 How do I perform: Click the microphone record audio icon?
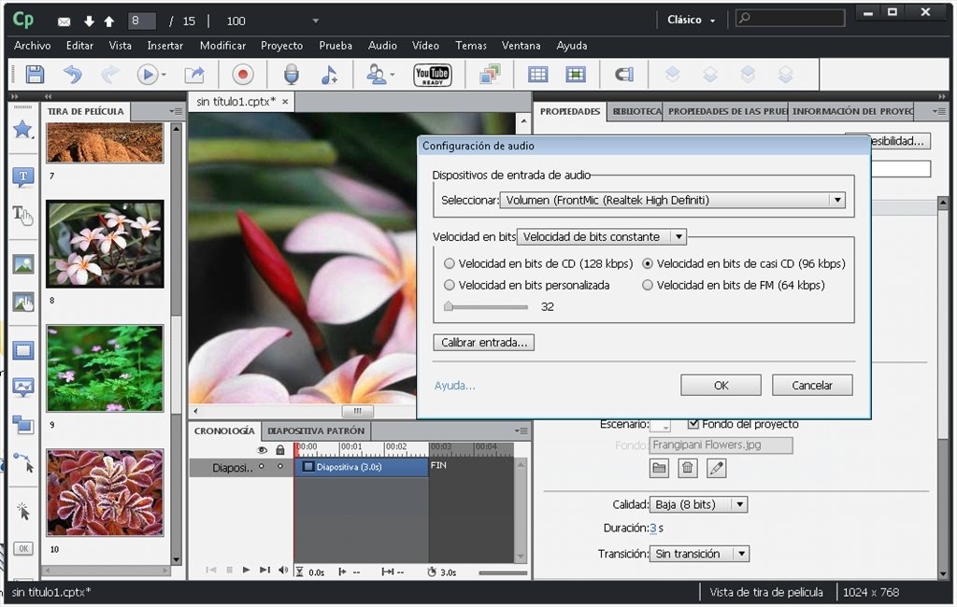pos(292,75)
